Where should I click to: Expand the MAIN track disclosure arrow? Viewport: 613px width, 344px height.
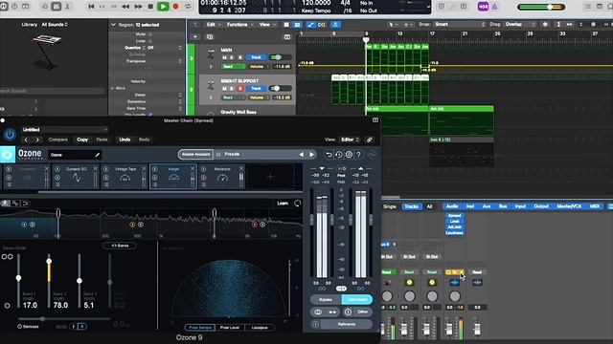[211, 66]
